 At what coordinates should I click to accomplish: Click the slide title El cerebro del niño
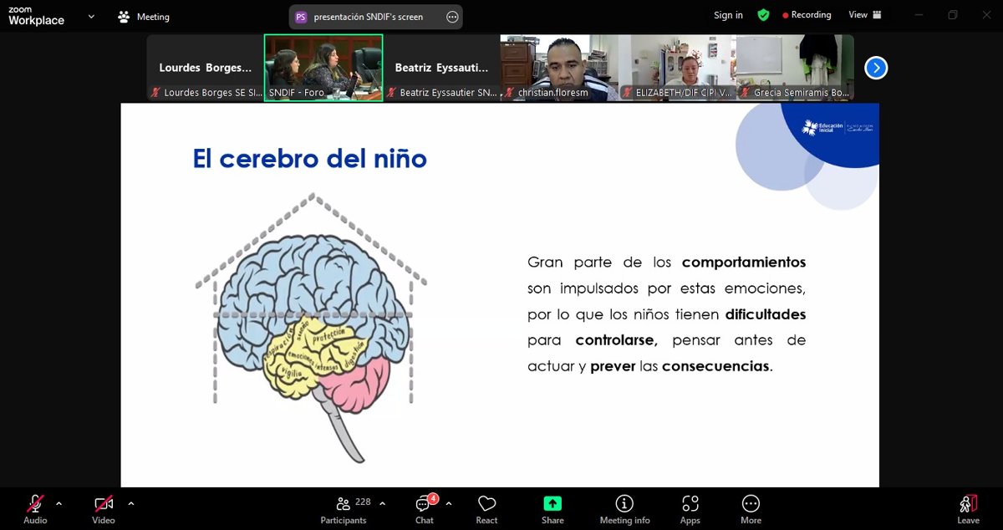pyautogui.click(x=310, y=159)
